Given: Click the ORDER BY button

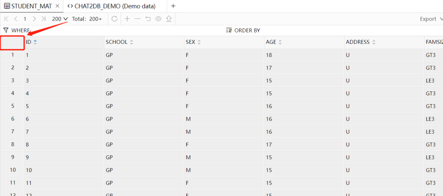Looking at the screenshot, I should (243, 30).
